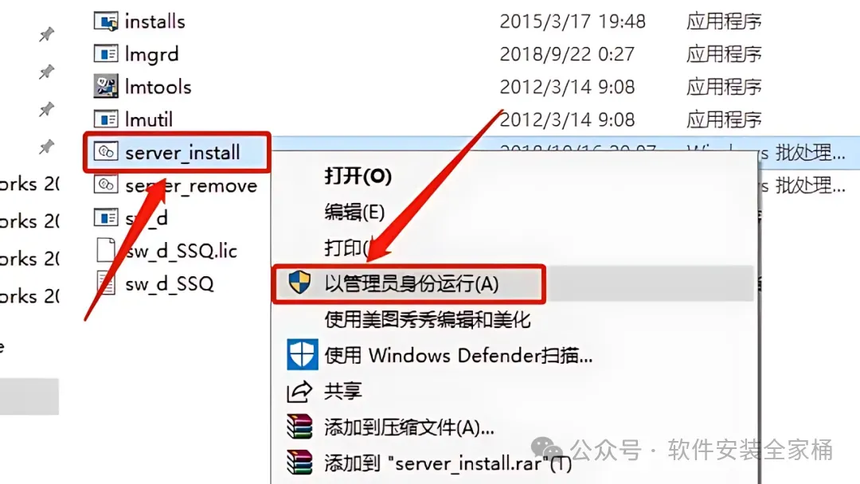This screenshot has height=484, width=860.
Task: Select the installs application icon
Action: 106,21
